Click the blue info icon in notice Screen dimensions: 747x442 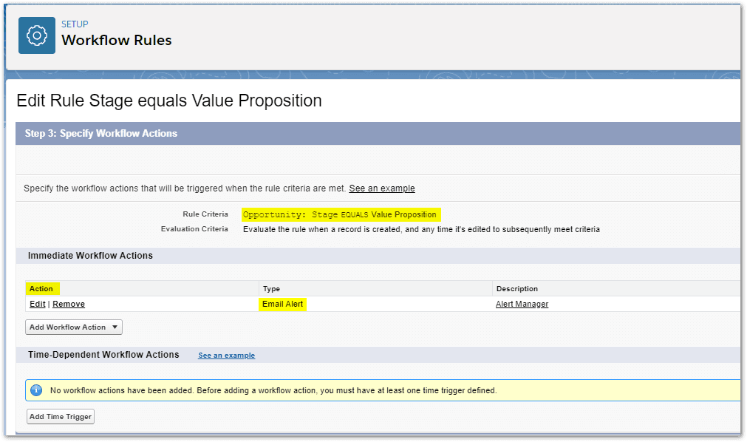36,390
